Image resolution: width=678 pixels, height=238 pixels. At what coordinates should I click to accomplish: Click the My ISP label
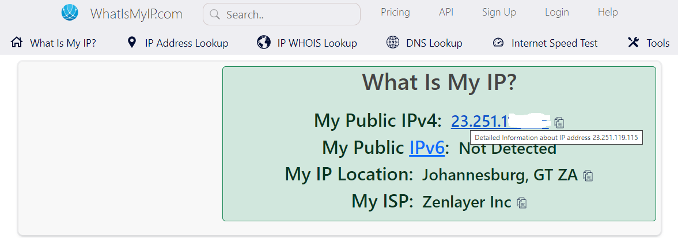tap(383, 201)
